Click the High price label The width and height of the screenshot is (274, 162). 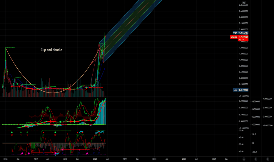pos(235,33)
